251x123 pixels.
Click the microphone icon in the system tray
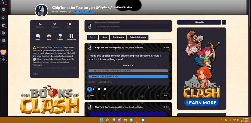click(230, 120)
